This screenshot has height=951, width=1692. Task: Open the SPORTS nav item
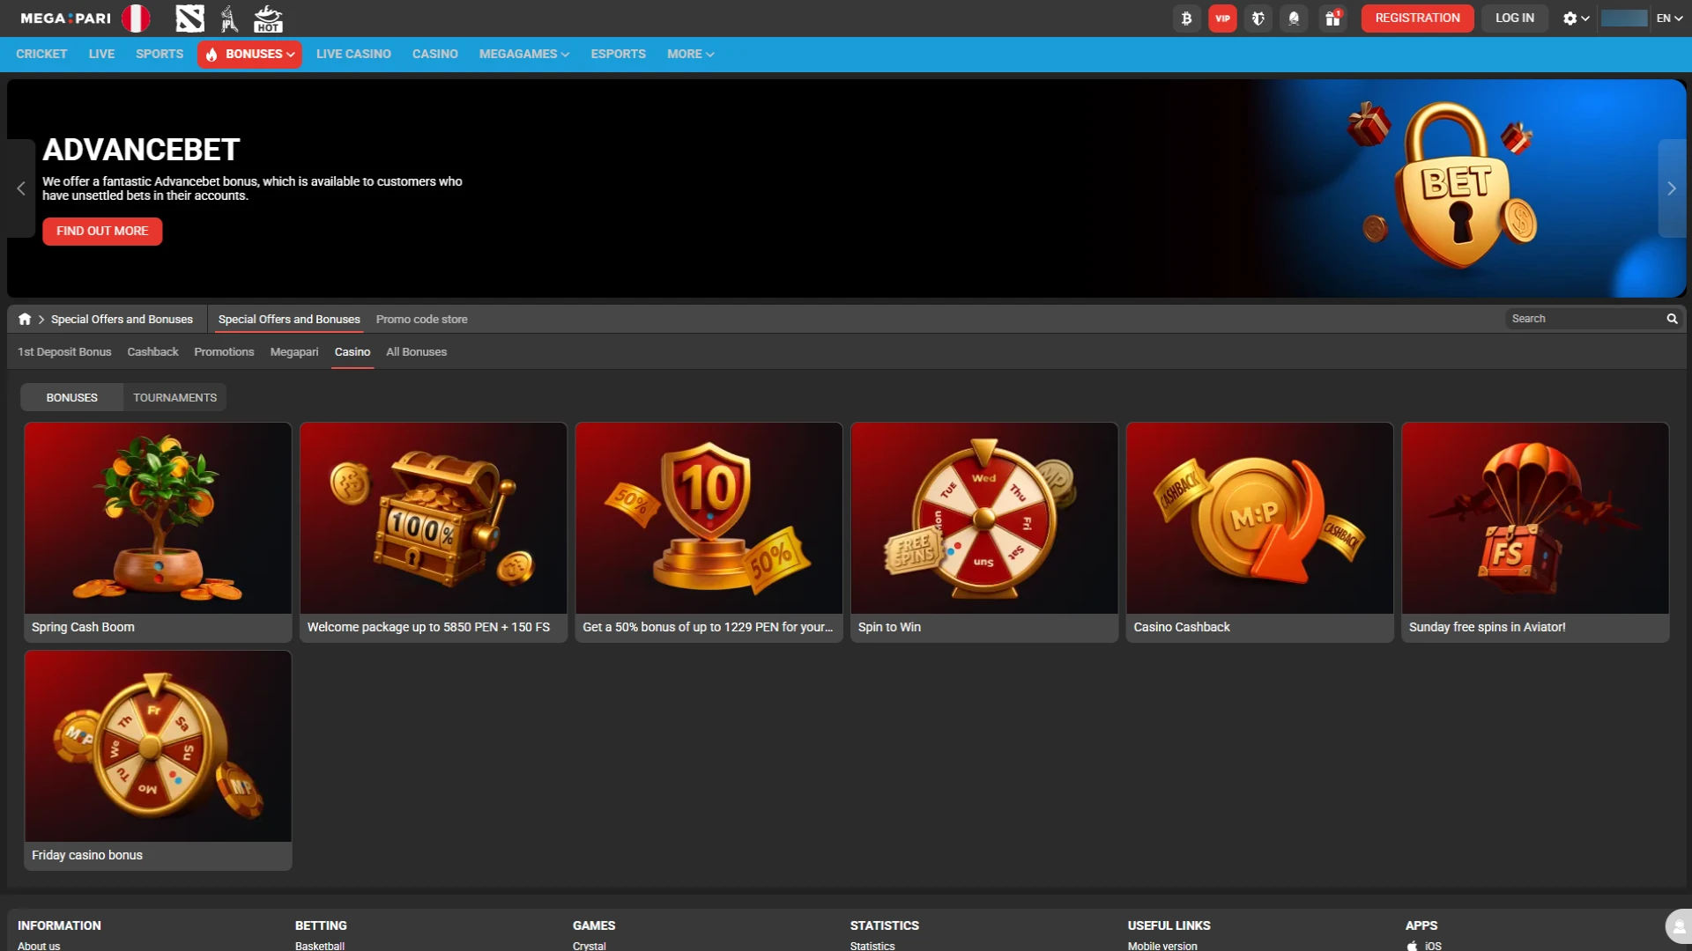tap(160, 55)
